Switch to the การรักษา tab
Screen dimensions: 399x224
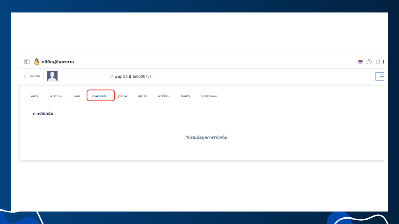coord(56,96)
